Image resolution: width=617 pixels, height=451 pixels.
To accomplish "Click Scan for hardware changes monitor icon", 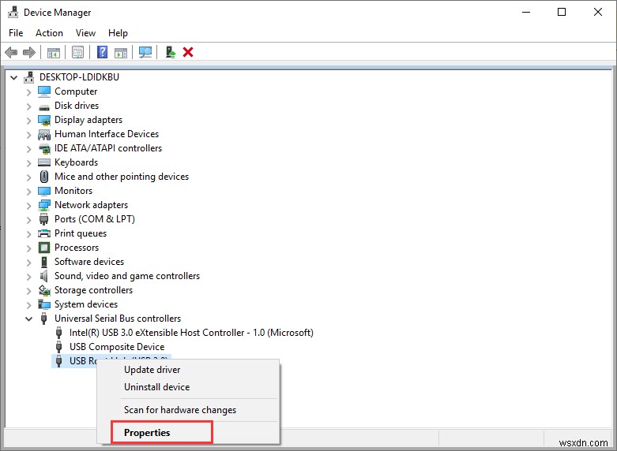I will pyautogui.click(x=145, y=52).
